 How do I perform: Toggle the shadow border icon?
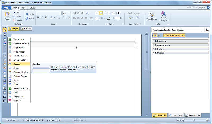pos(97,18)
